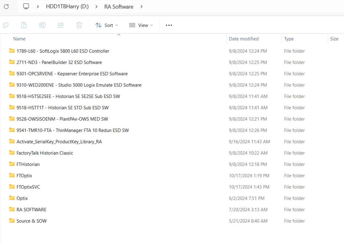Sort files by the Date modified column

[x=244, y=39]
